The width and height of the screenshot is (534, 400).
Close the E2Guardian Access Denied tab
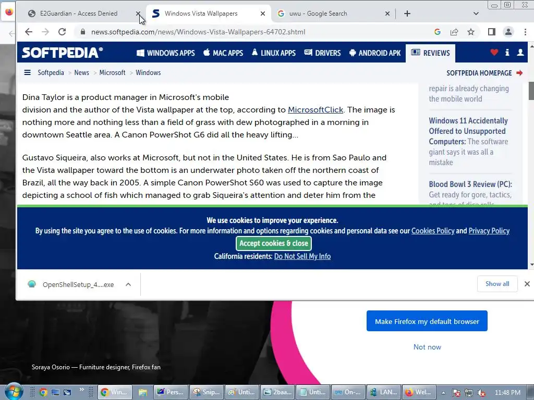point(138,14)
